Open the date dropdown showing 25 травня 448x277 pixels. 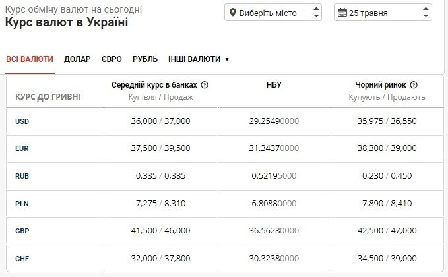pos(383,13)
